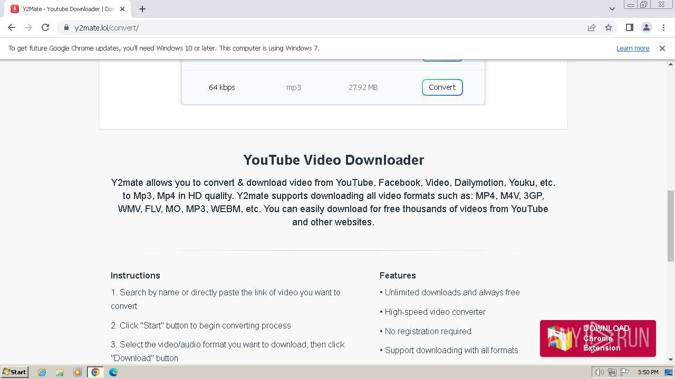
Task: Open the media player taskbar icon
Action: (x=78, y=372)
